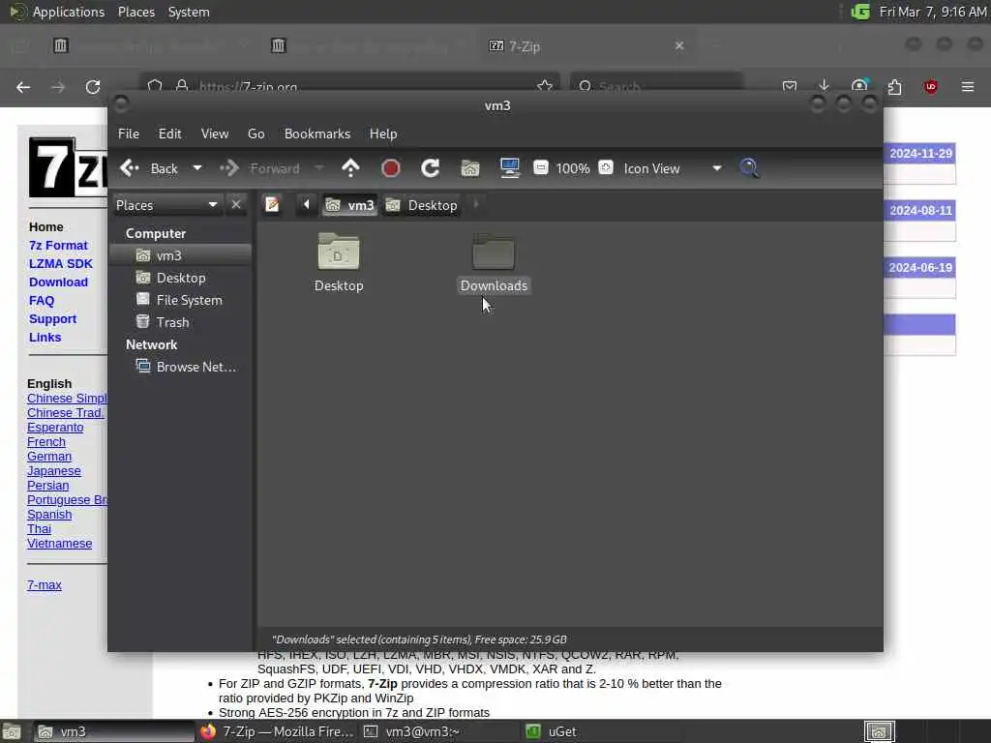Close the Places side pane
This screenshot has height=743, width=991.
click(x=236, y=205)
